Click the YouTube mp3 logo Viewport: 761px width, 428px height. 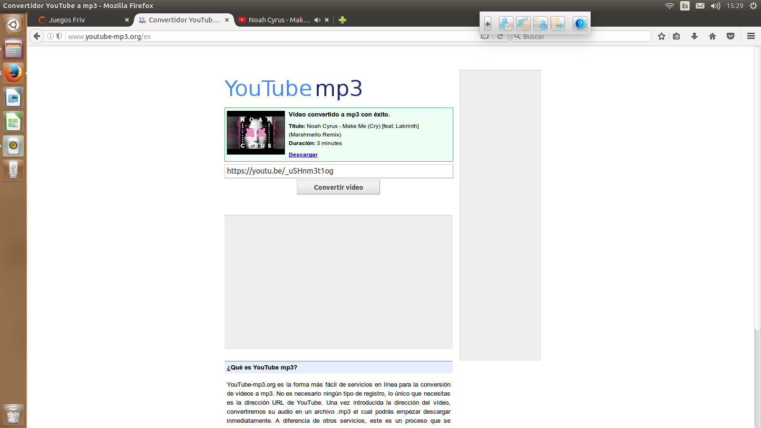[293, 88]
